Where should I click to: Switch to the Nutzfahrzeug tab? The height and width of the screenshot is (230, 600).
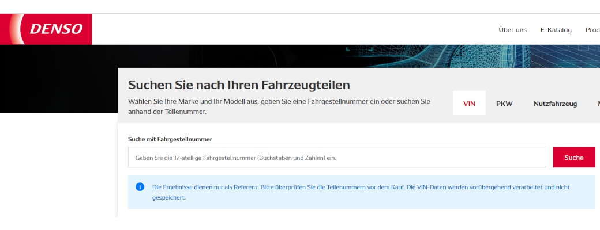555,103
